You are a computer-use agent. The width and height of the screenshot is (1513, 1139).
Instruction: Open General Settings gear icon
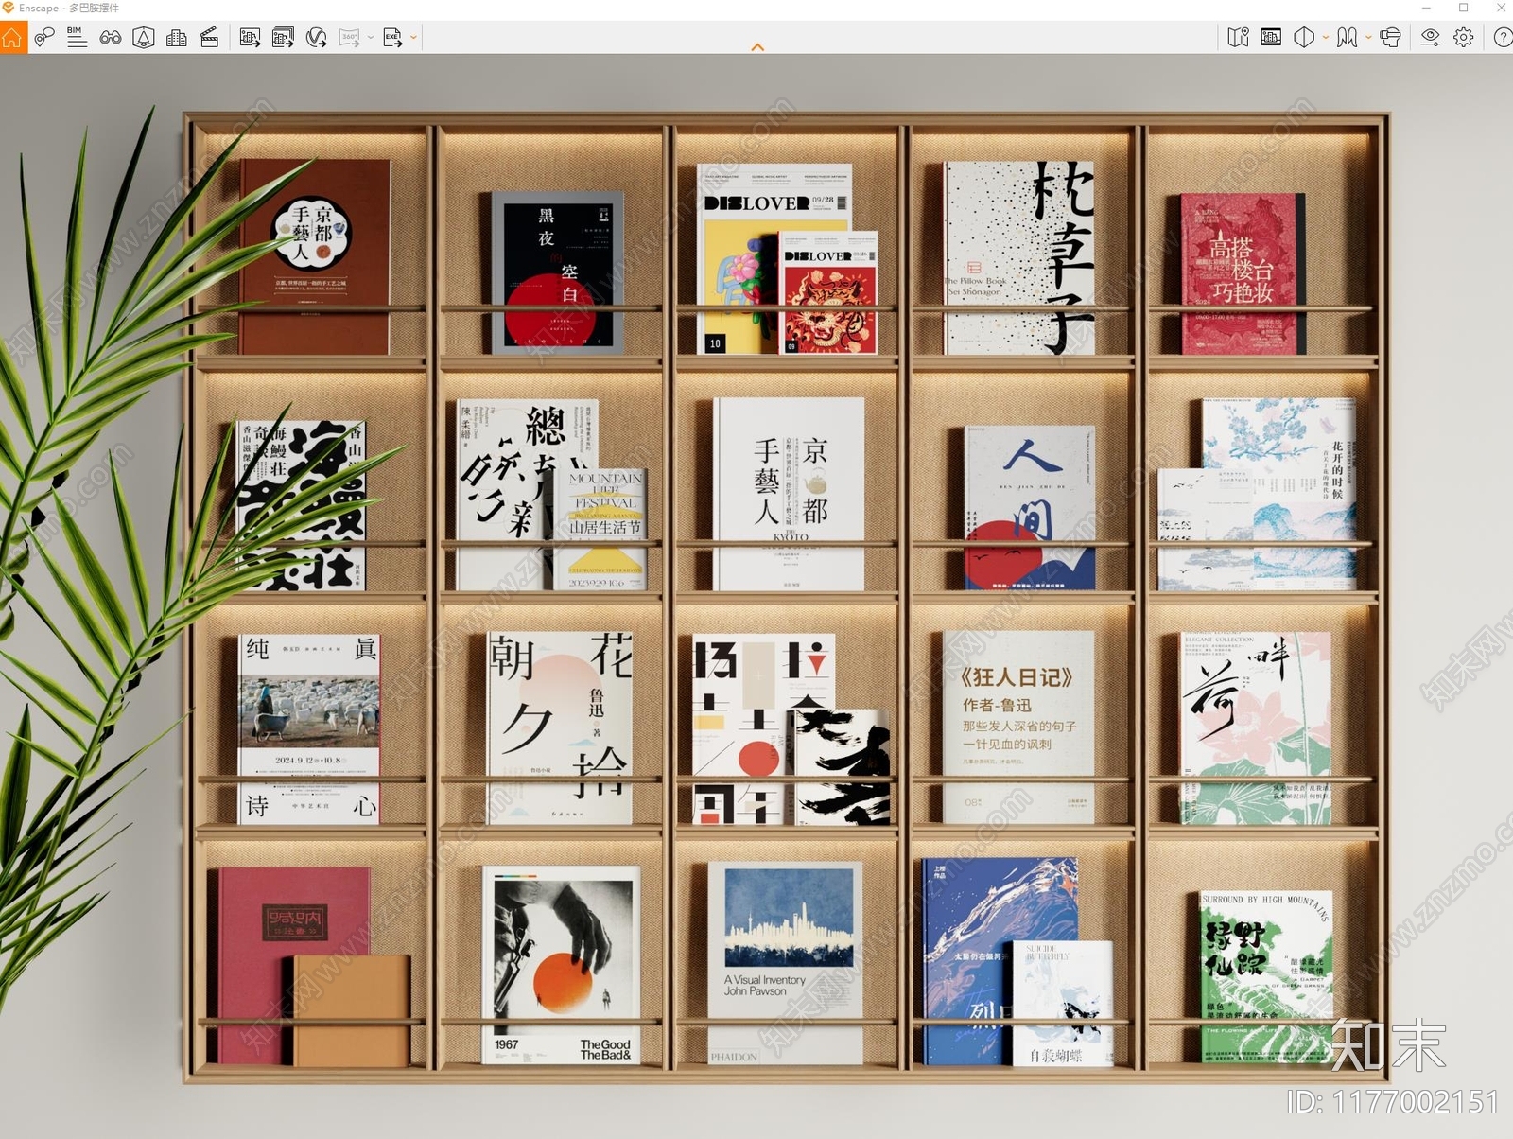click(1464, 38)
